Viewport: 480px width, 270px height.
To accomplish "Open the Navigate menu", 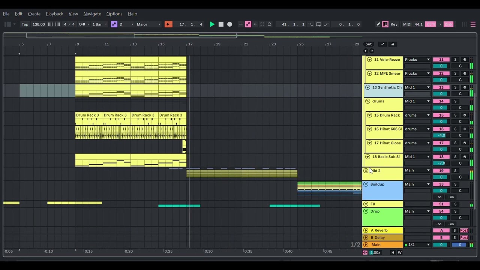I will point(92,14).
